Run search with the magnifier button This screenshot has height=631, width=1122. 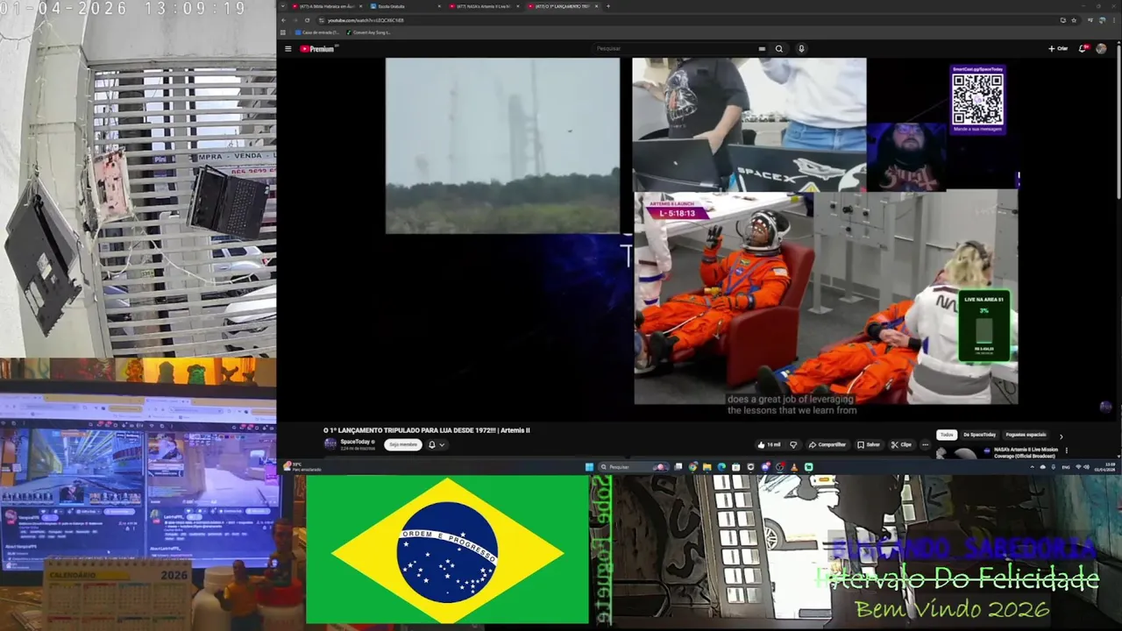click(778, 49)
